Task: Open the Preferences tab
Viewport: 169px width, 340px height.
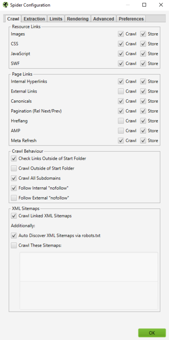Action: tap(131, 19)
